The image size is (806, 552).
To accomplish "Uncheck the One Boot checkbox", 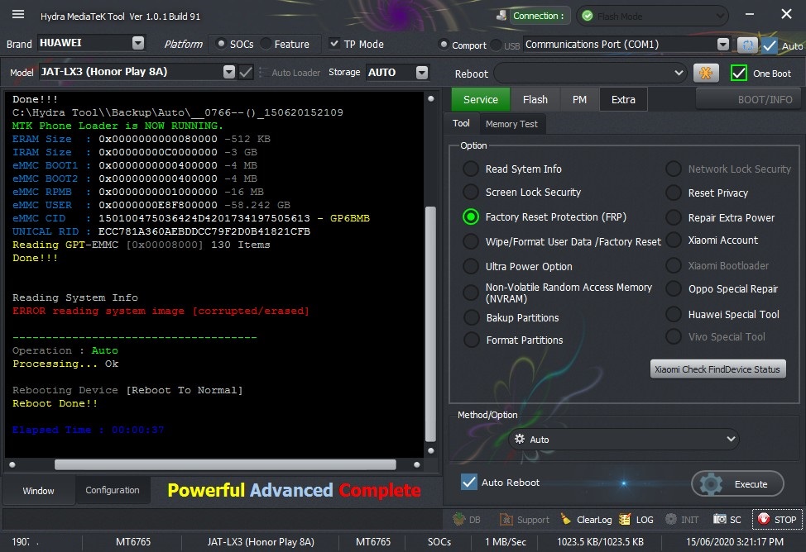I will (739, 73).
